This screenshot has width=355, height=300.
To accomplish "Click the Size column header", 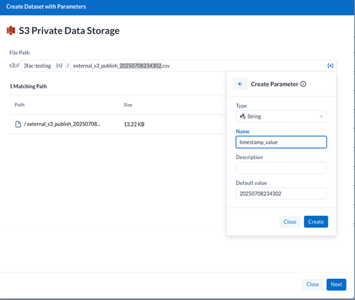I will [128, 105].
